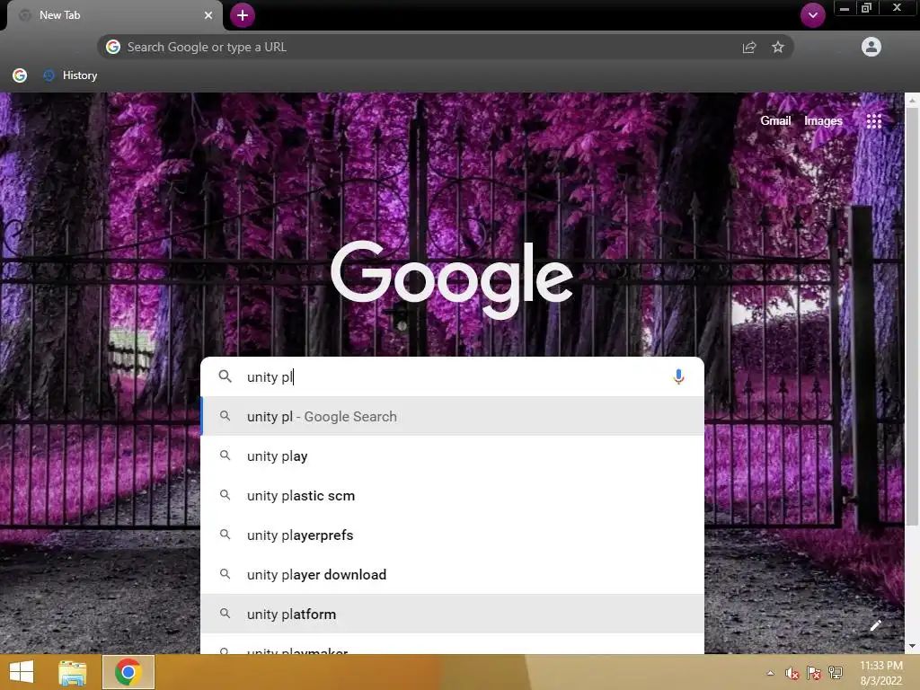Click the magnifier icon in the search box
Viewport: 920px width, 690px height.
(x=226, y=376)
